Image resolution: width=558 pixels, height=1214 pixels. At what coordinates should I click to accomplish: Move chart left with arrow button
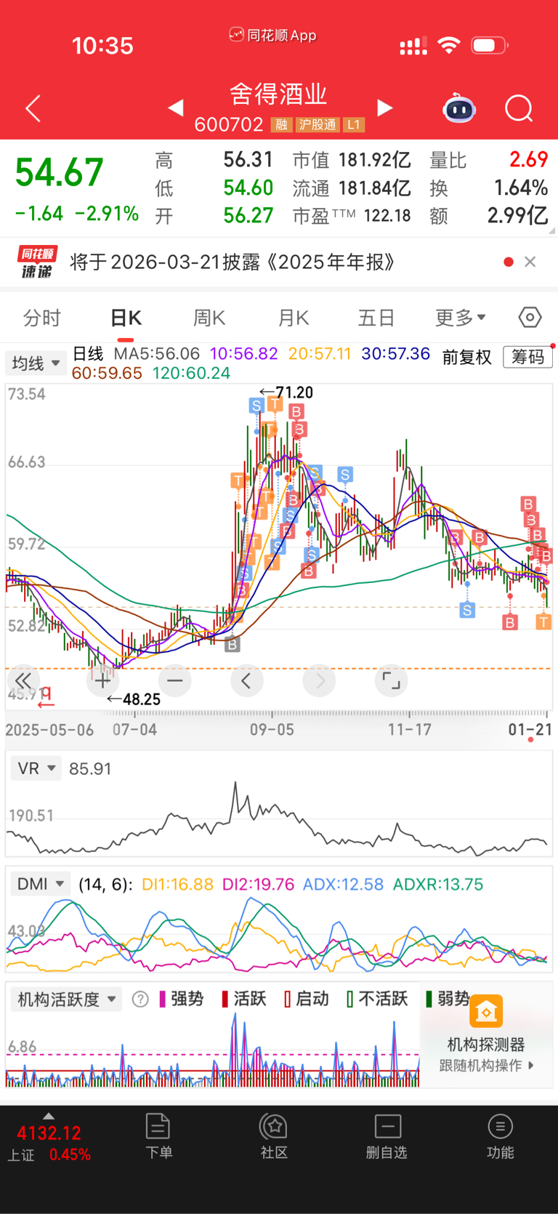click(x=246, y=681)
